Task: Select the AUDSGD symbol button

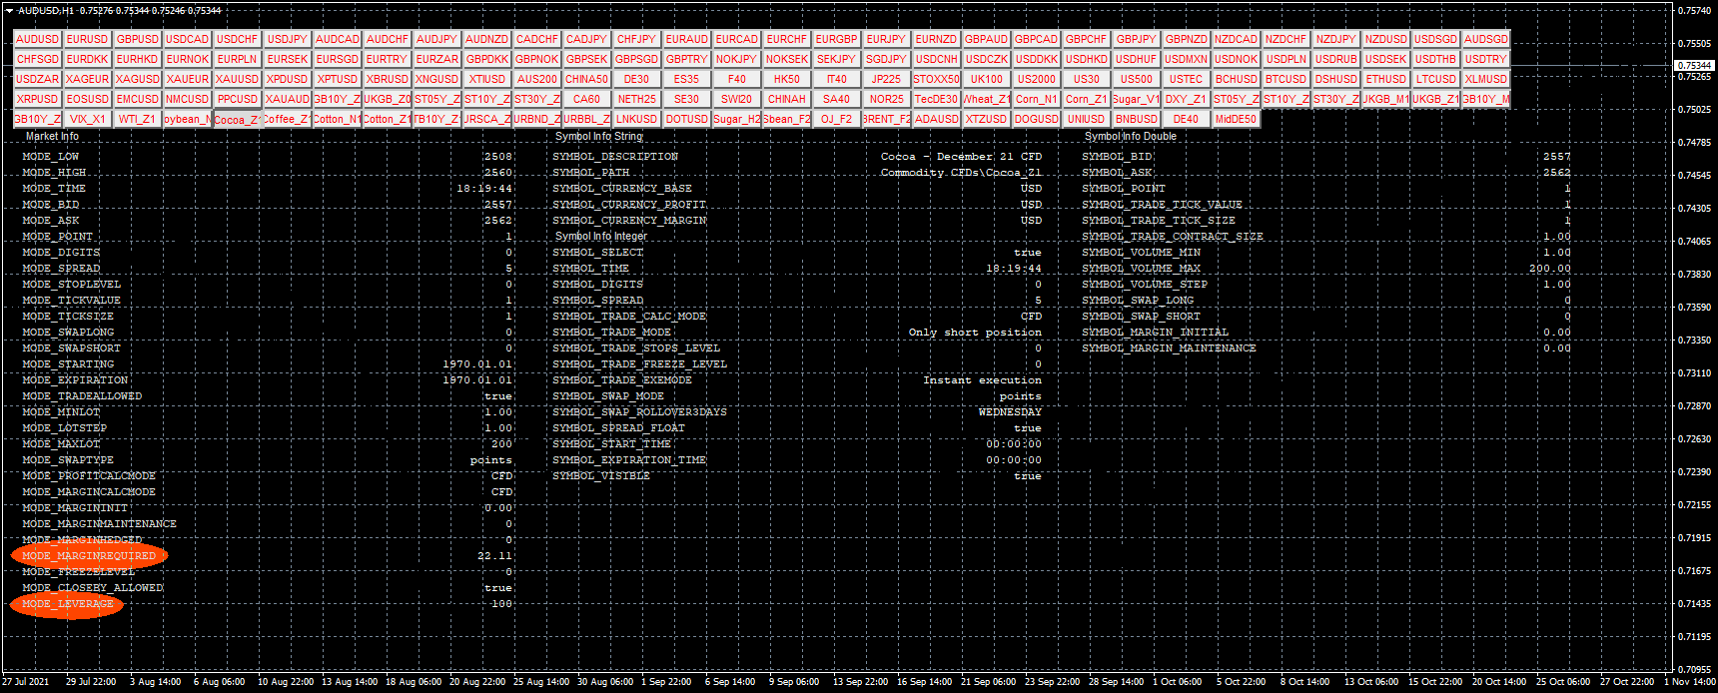Action: 1486,39
